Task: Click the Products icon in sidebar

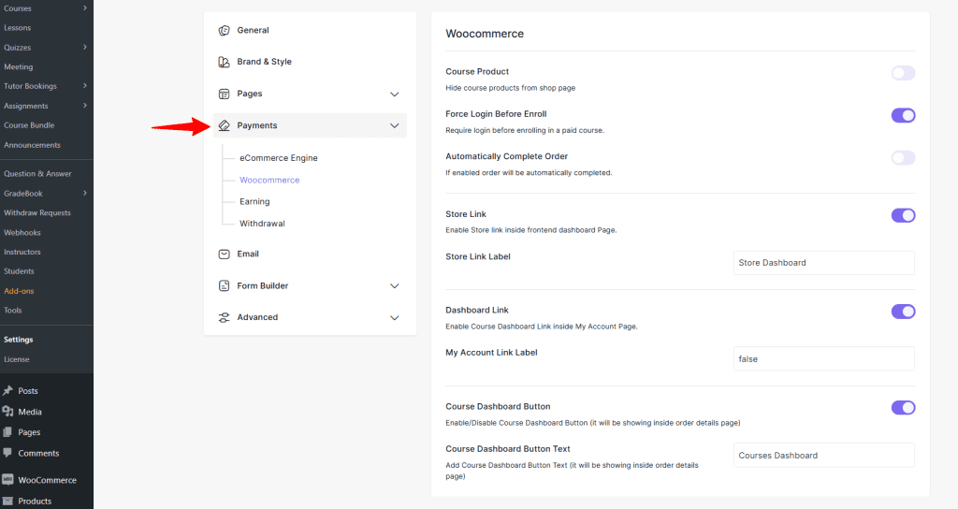Action: (7, 502)
